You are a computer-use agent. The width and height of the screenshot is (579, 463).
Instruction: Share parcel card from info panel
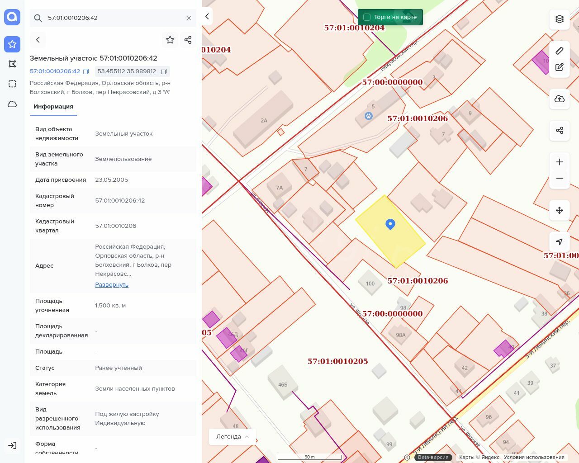click(x=188, y=40)
